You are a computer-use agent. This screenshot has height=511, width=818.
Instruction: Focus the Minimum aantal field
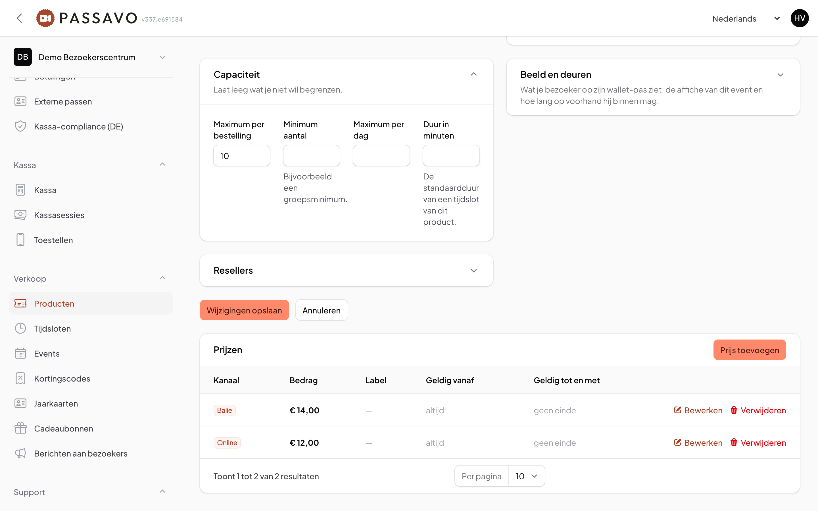pyautogui.click(x=311, y=156)
